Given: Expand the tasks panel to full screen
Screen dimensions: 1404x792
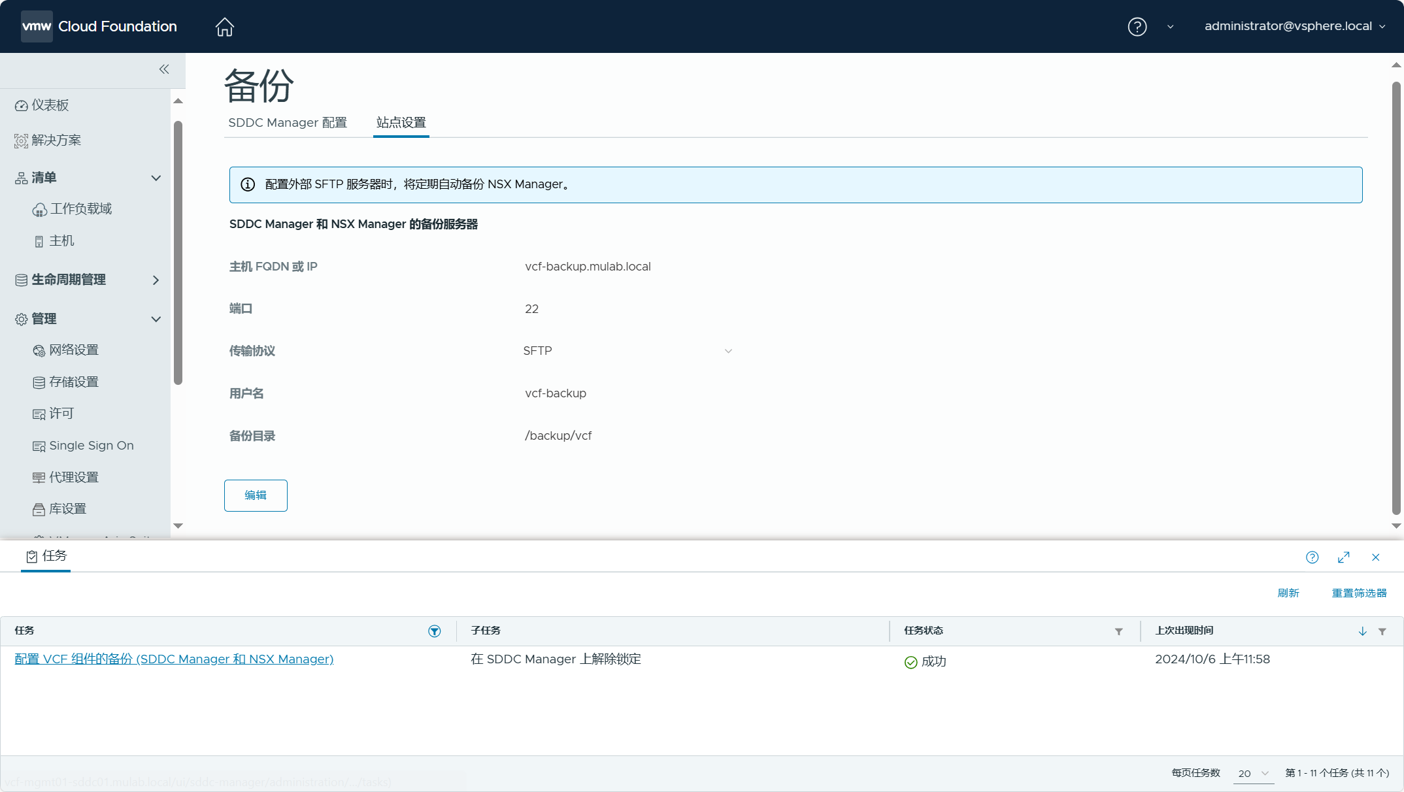Looking at the screenshot, I should pyautogui.click(x=1344, y=557).
